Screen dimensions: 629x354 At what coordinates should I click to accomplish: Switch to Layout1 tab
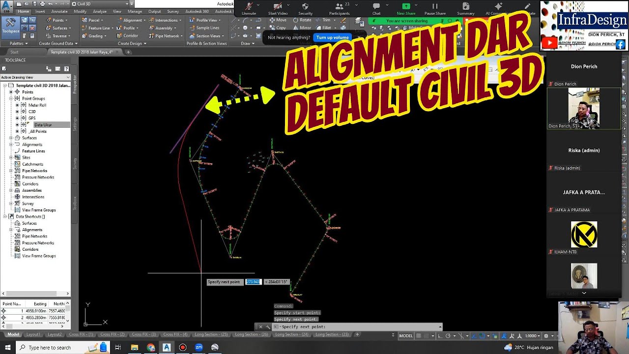pos(33,335)
